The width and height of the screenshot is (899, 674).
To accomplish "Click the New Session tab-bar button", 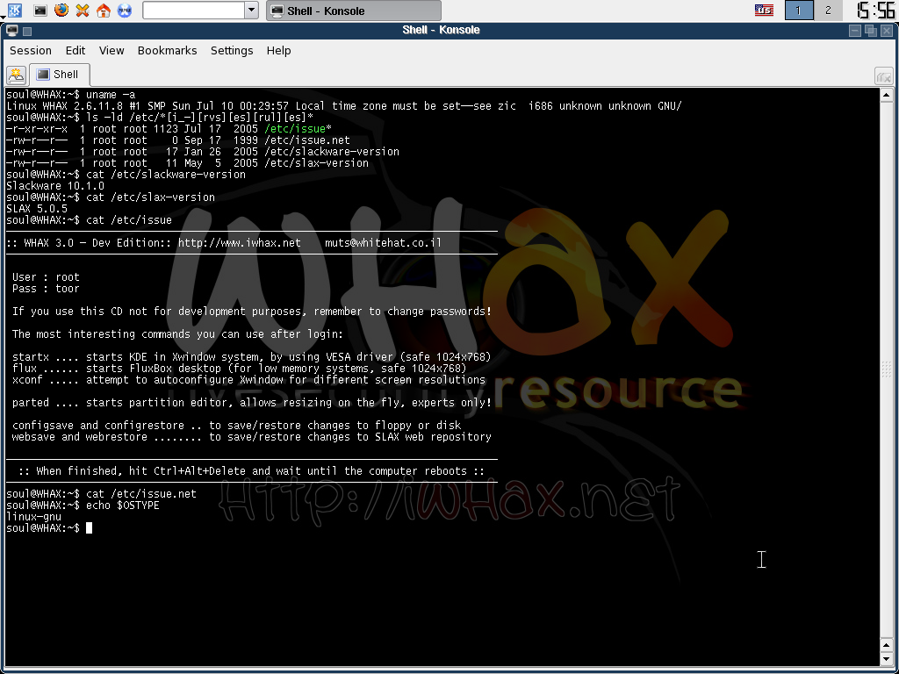I will coord(16,75).
